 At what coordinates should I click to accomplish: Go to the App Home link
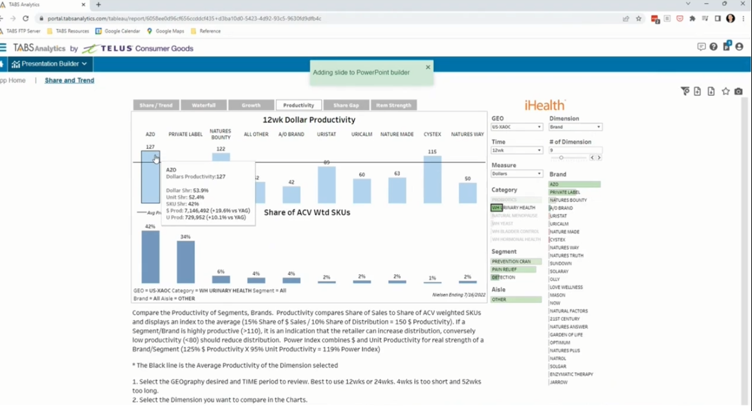[x=12, y=80]
